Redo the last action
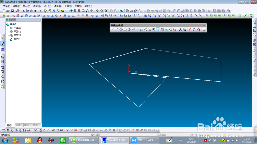 [x=40, y=11]
